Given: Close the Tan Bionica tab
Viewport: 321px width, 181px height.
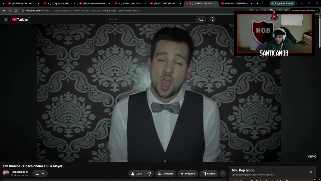Looking at the screenshot, I should pos(216,4).
